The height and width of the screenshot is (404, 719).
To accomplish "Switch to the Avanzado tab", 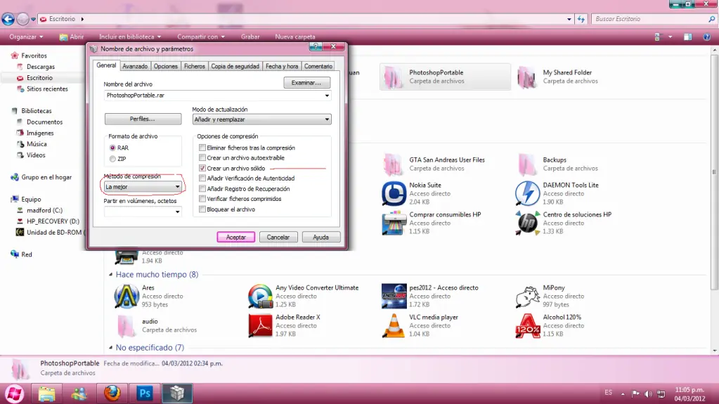I will pyautogui.click(x=135, y=66).
